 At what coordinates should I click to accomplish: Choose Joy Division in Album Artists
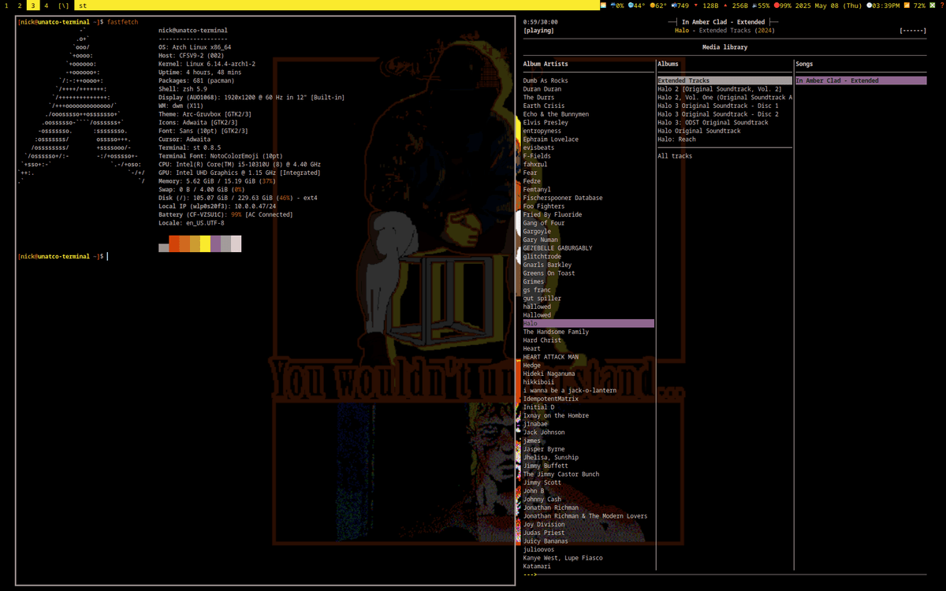[x=544, y=524]
